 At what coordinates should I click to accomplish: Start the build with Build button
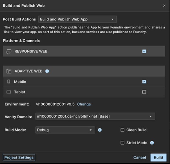[x=158, y=158]
